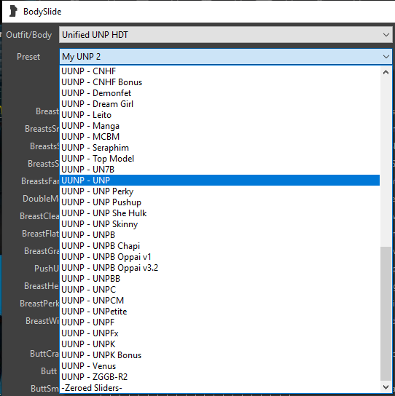Select preset UUNP - CNHF Bonus
This screenshot has width=395, height=396.
point(219,82)
